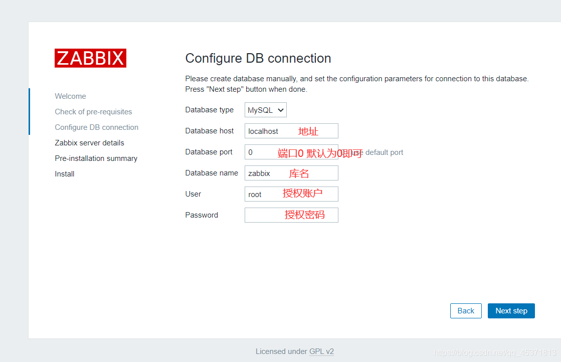Click the 'Please create database manually' instruction text
This screenshot has width=561, height=362.
[357, 84]
